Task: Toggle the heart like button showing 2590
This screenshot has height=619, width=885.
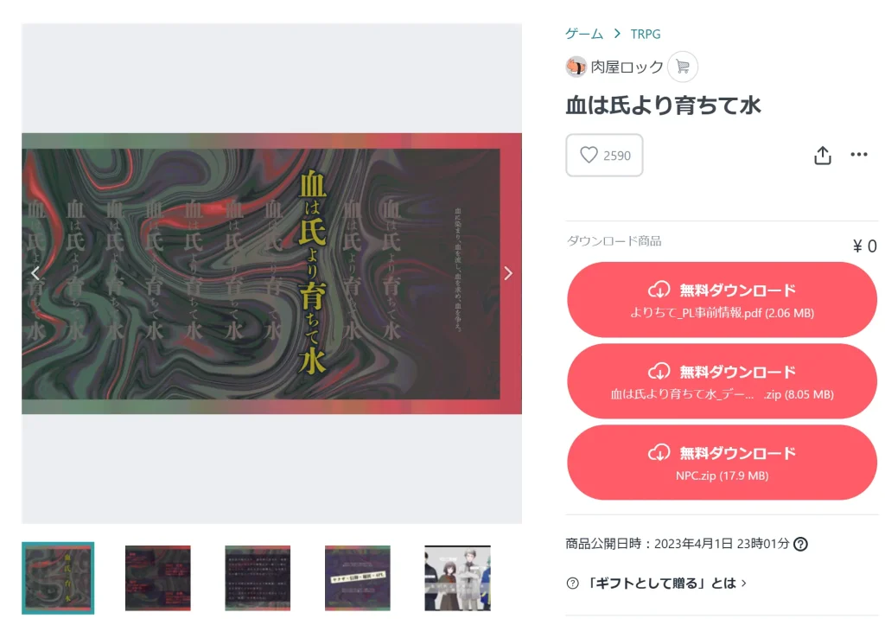Action: pos(604,156)
